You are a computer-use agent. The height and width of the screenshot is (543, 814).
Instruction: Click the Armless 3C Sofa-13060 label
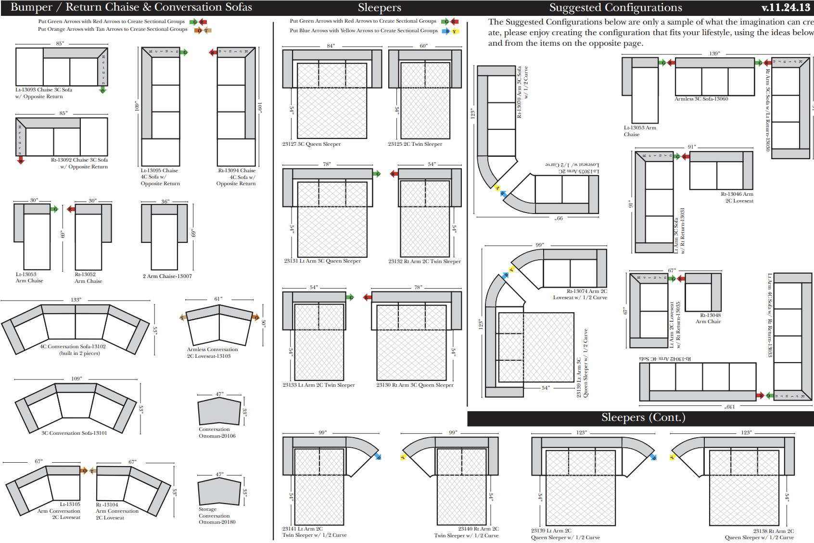(x=701, y=99)
